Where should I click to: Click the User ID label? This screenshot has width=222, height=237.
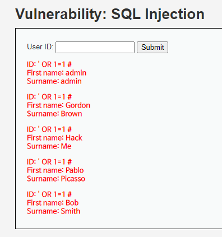coord(40,47)
